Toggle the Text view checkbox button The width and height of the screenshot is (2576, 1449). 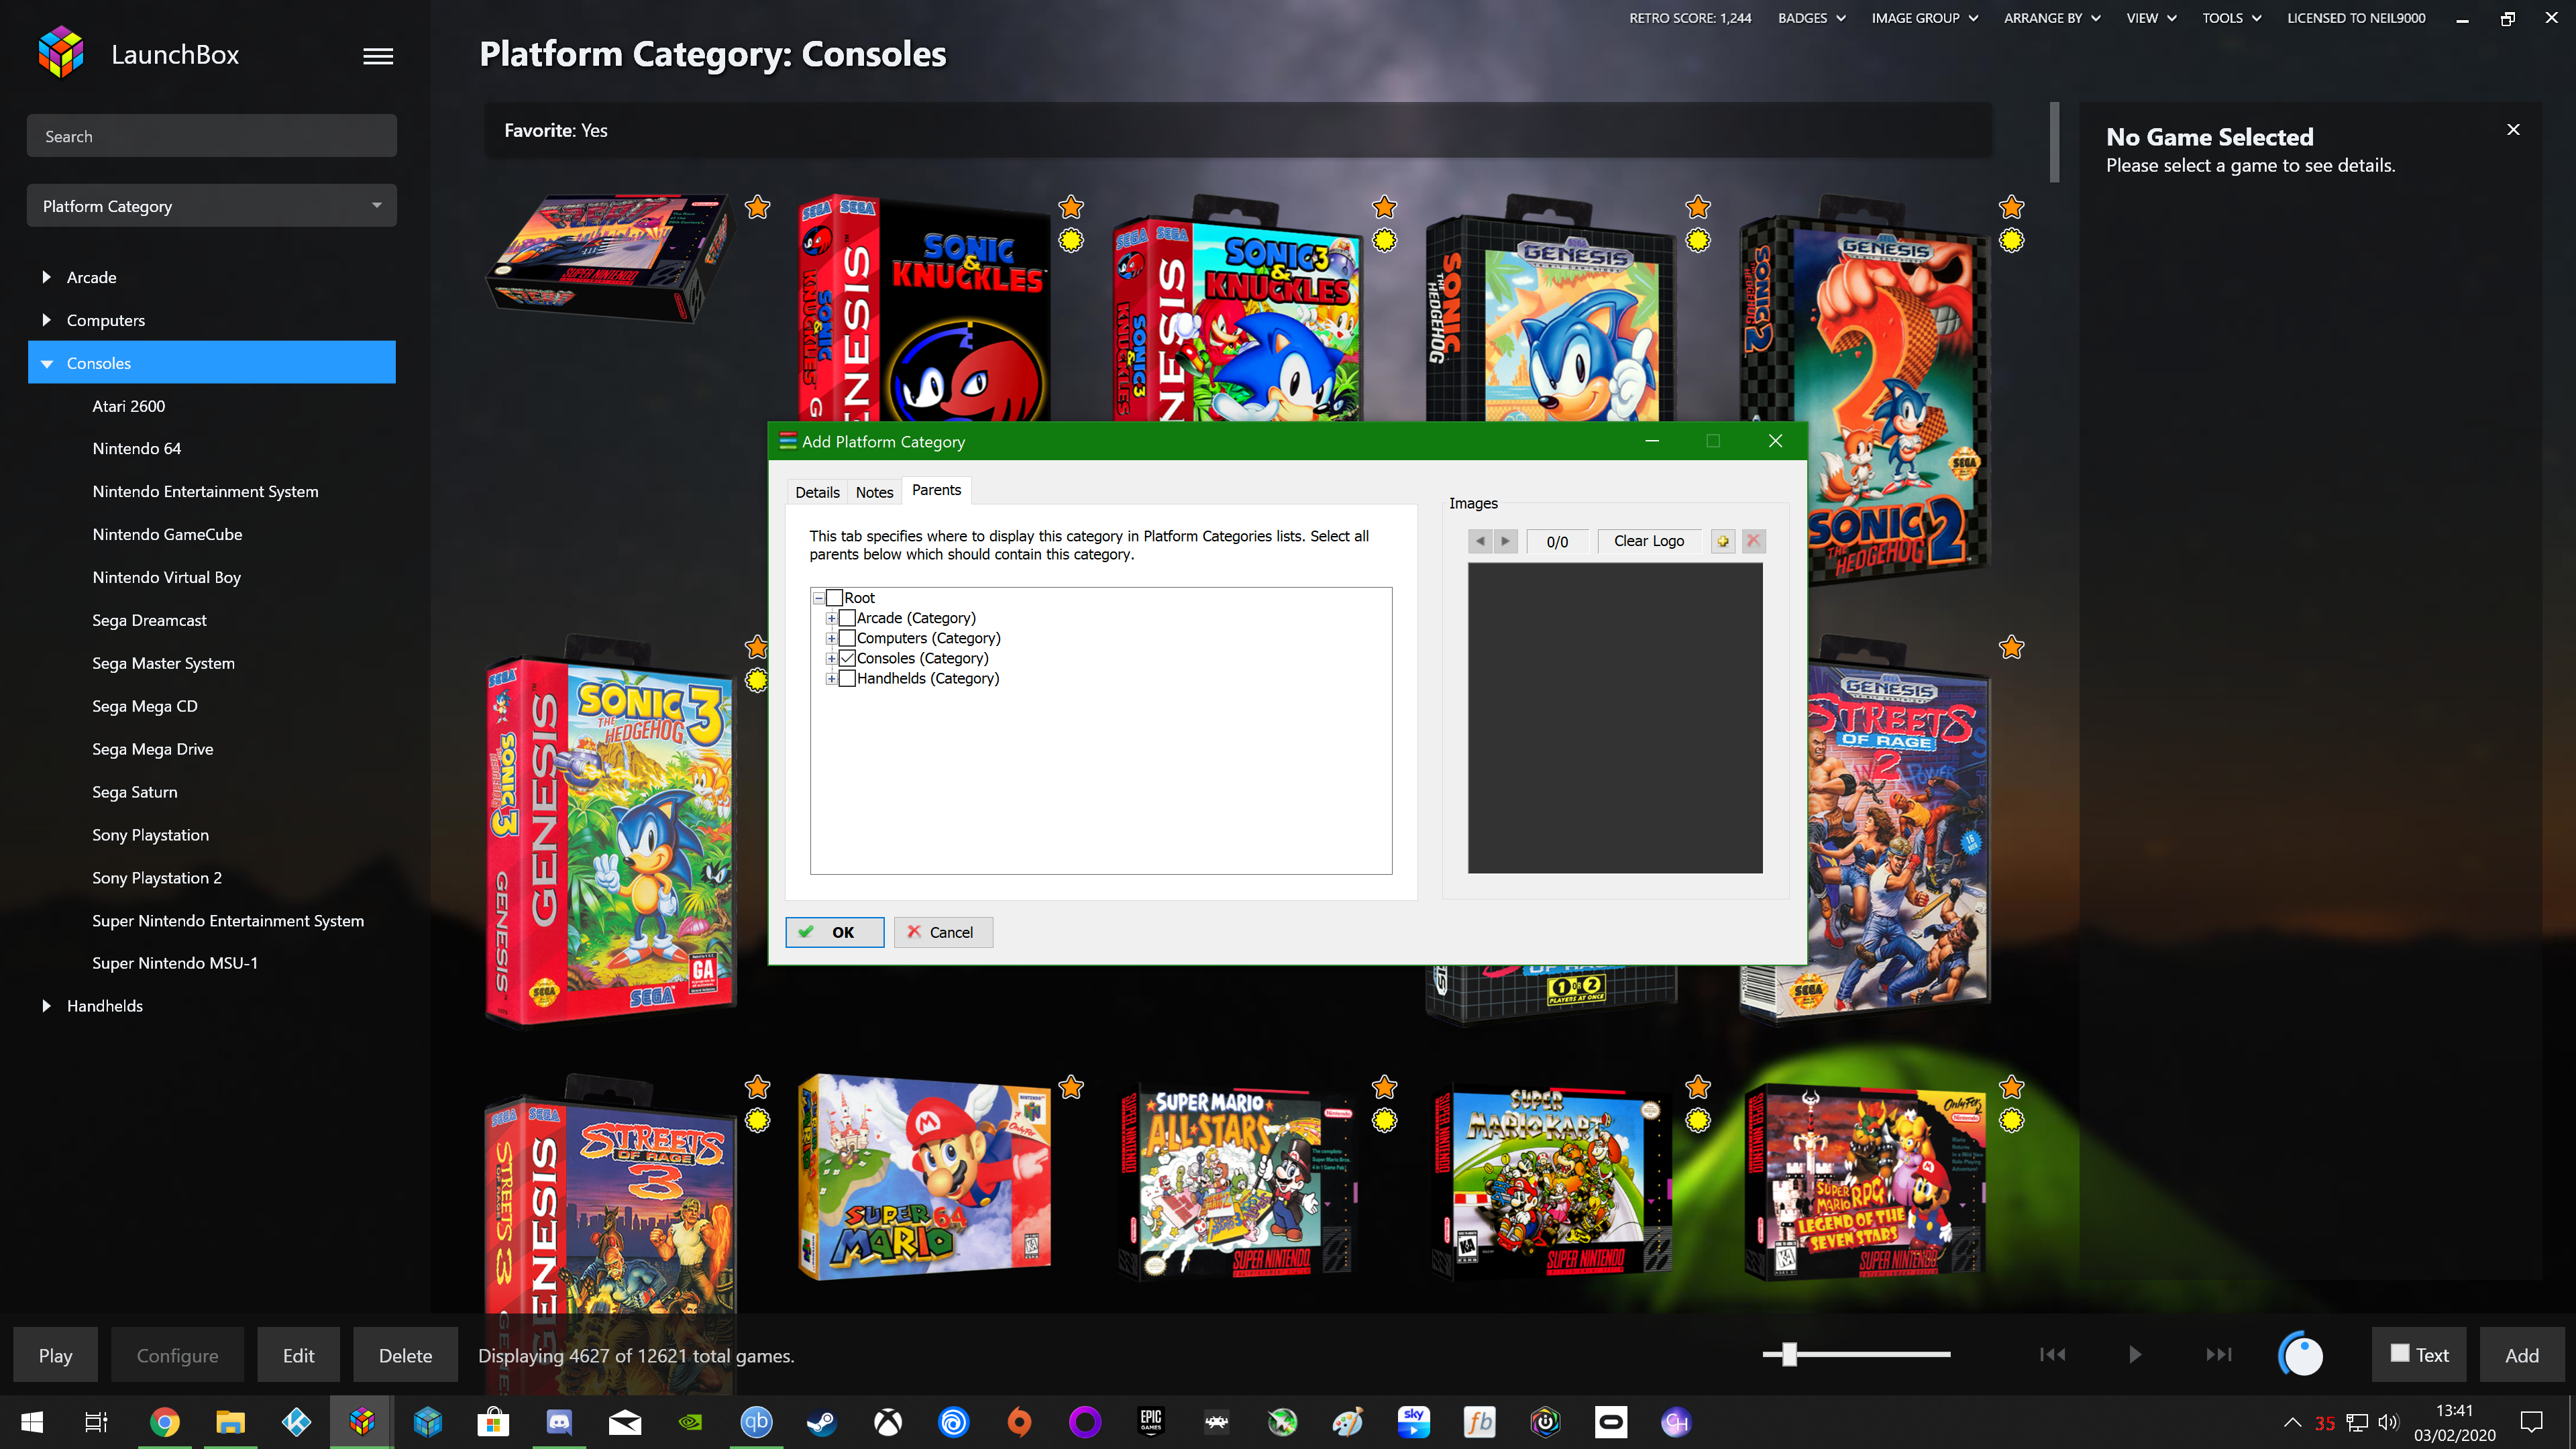tap(2419, 1355)
